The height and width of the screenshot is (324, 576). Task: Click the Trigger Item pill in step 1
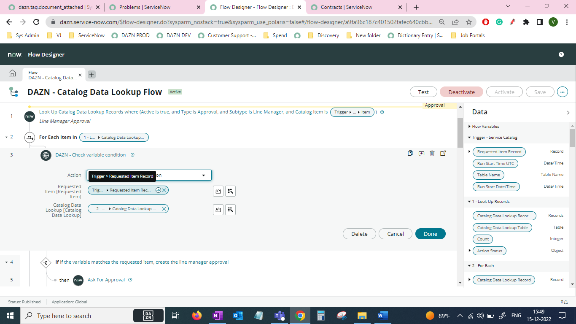pyautogui.click(x=352, y=112)
